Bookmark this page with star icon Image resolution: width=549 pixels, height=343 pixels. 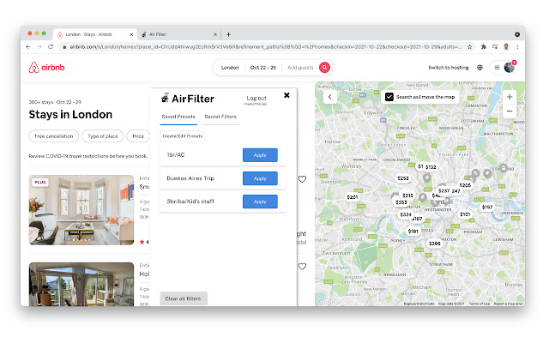[x=469, y=46]
